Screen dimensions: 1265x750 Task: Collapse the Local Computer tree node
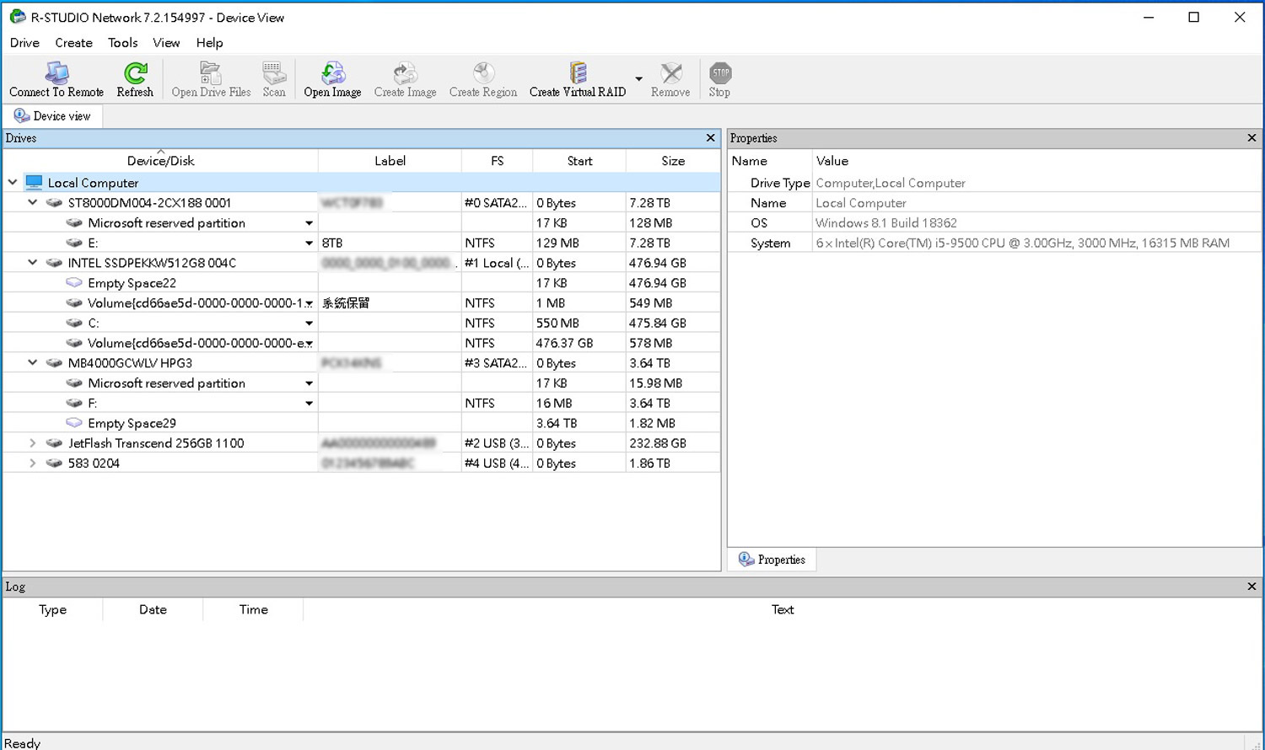click(x=13, y=182)
